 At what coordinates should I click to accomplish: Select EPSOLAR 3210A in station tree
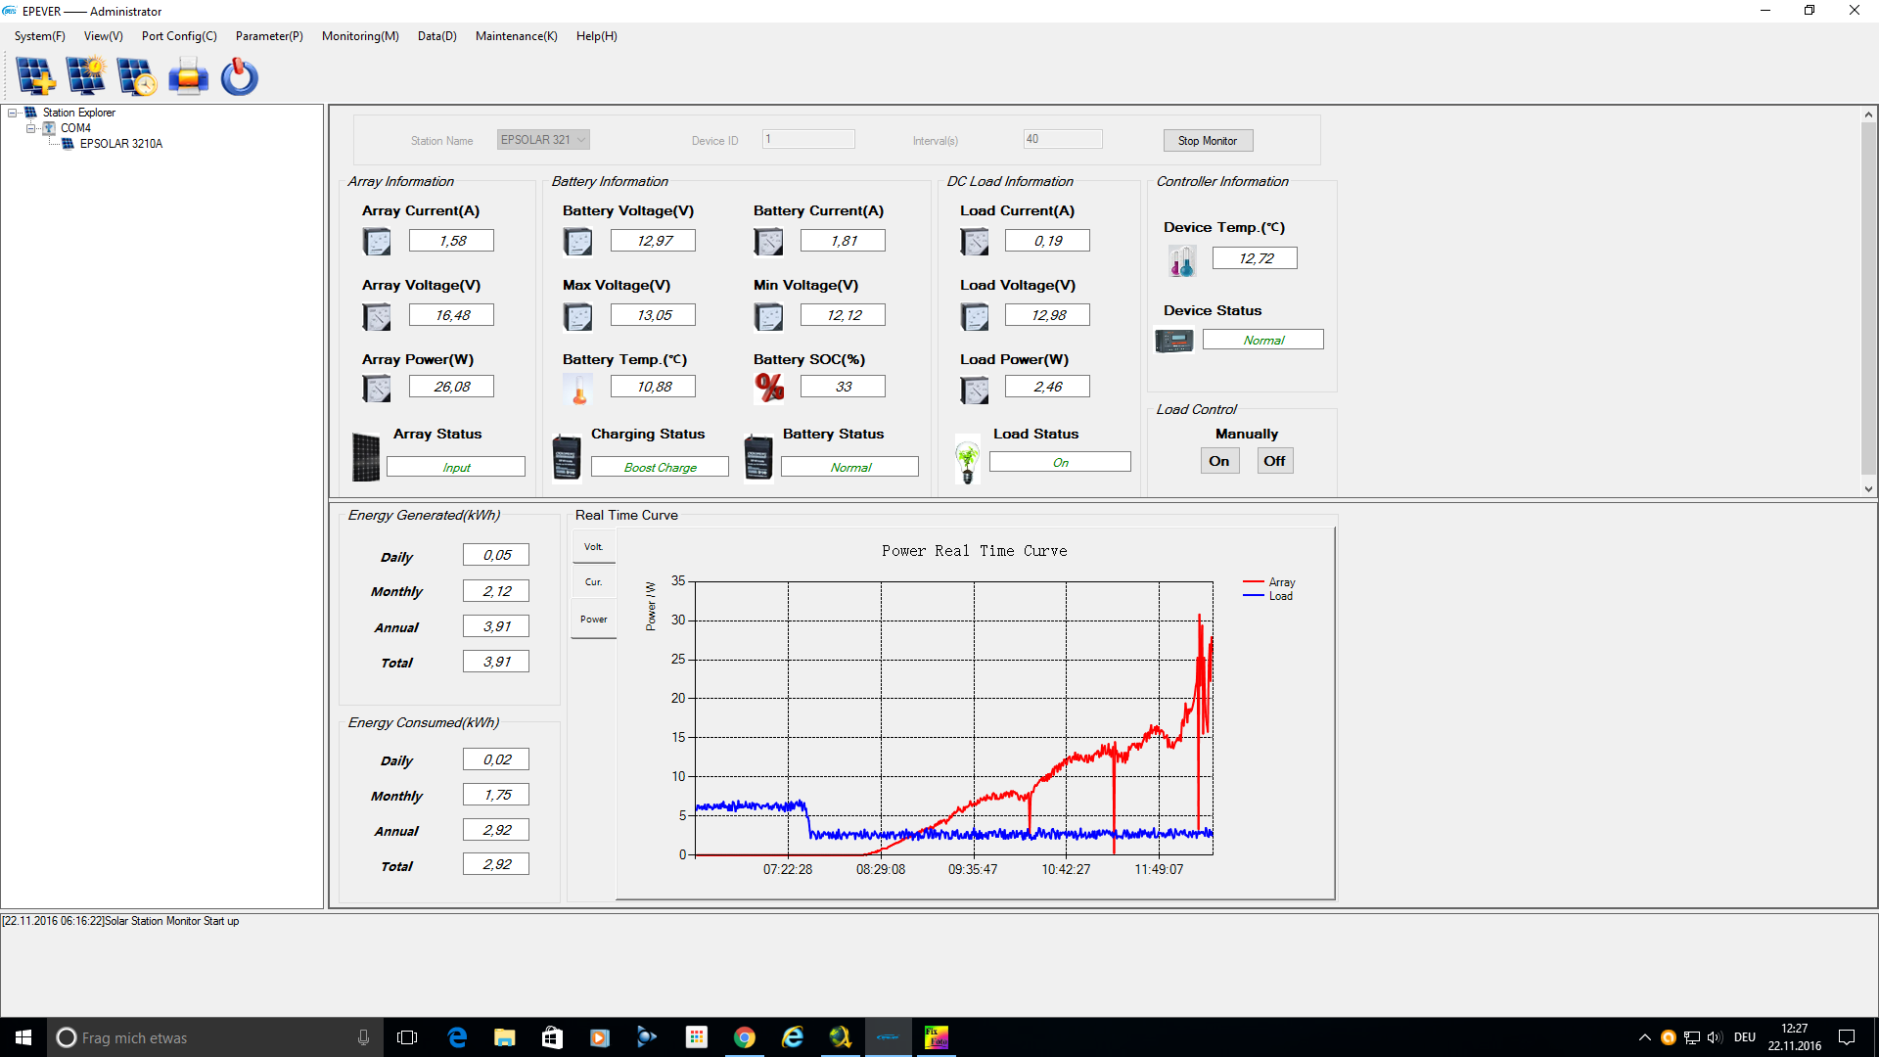[120, 144]
